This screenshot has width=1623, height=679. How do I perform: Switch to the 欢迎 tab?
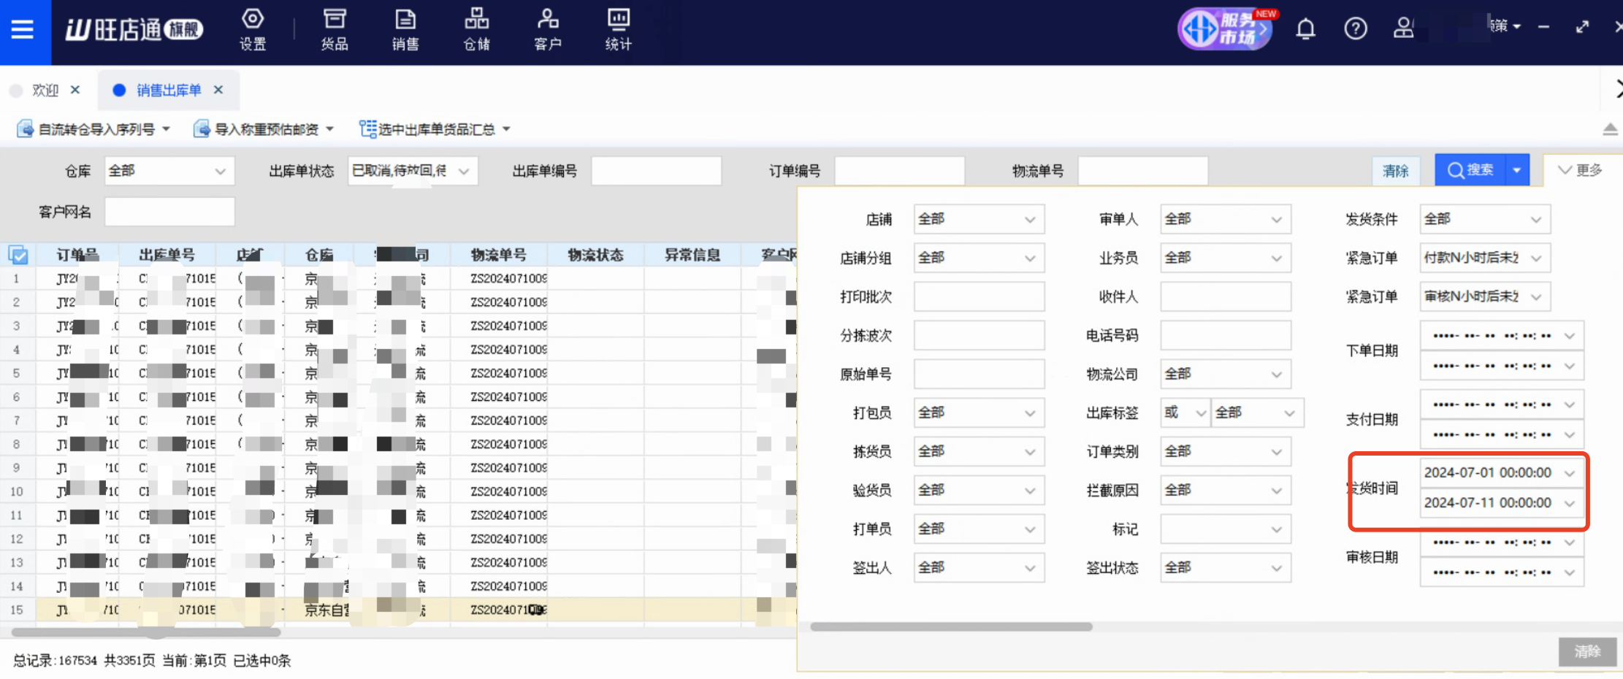45,90
